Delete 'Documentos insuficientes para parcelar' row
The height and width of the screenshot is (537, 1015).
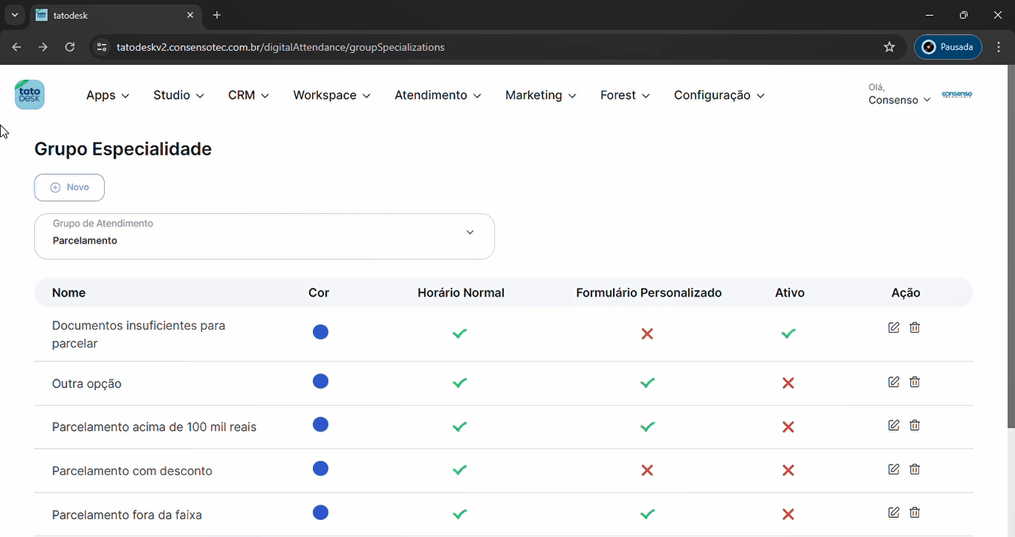tap(915, 328)
